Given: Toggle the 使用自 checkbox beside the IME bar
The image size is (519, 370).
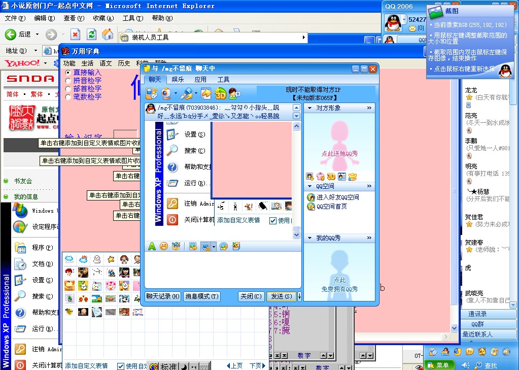Looking at the screenshot, I should coord(121,366).
